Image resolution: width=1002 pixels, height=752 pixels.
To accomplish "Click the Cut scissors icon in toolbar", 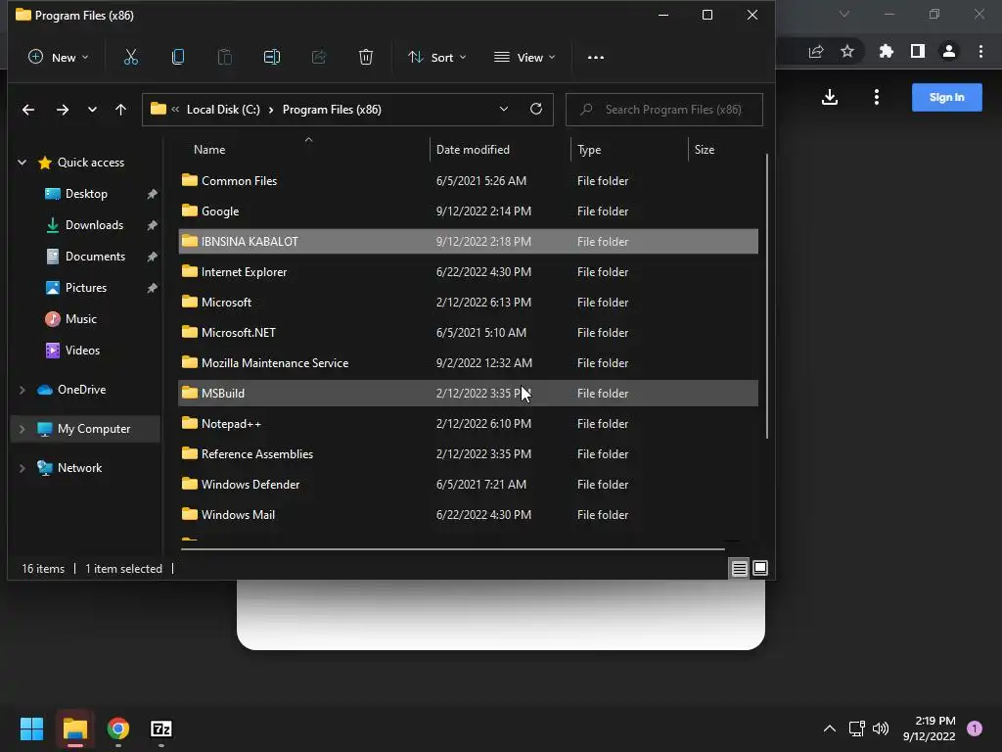I will click(x=130, y=58).
